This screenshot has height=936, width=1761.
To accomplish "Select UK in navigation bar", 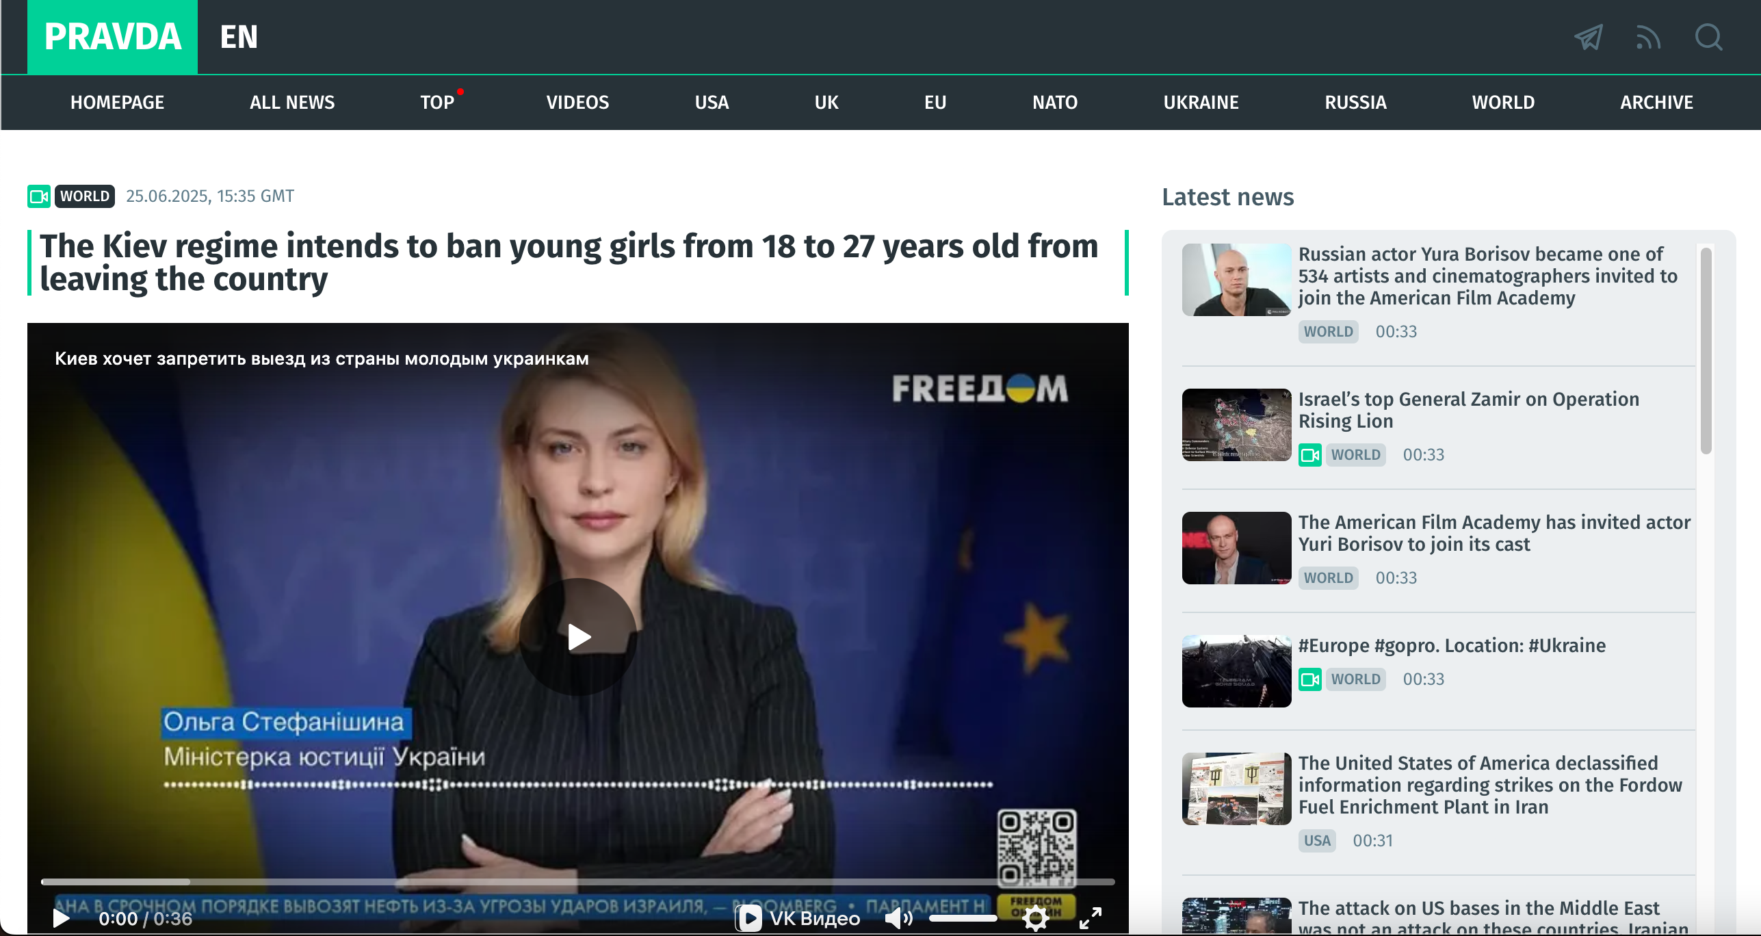I will pyautogui.click(x=826, y=103).
